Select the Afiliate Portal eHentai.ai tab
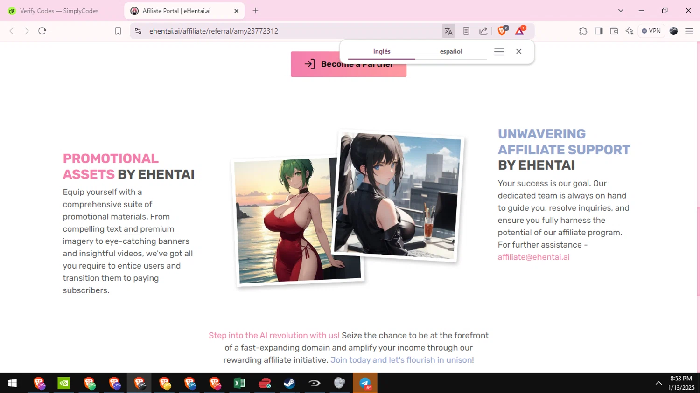The width and height of the screenshot is (700, 393). (x=185, y=11)
